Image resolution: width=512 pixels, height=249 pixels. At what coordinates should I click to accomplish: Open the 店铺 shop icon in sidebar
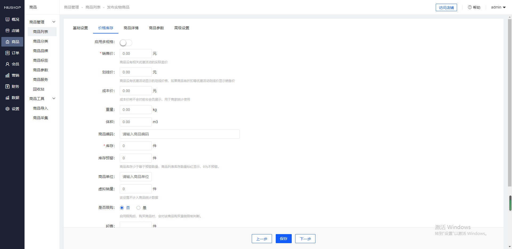pos(7,31)
